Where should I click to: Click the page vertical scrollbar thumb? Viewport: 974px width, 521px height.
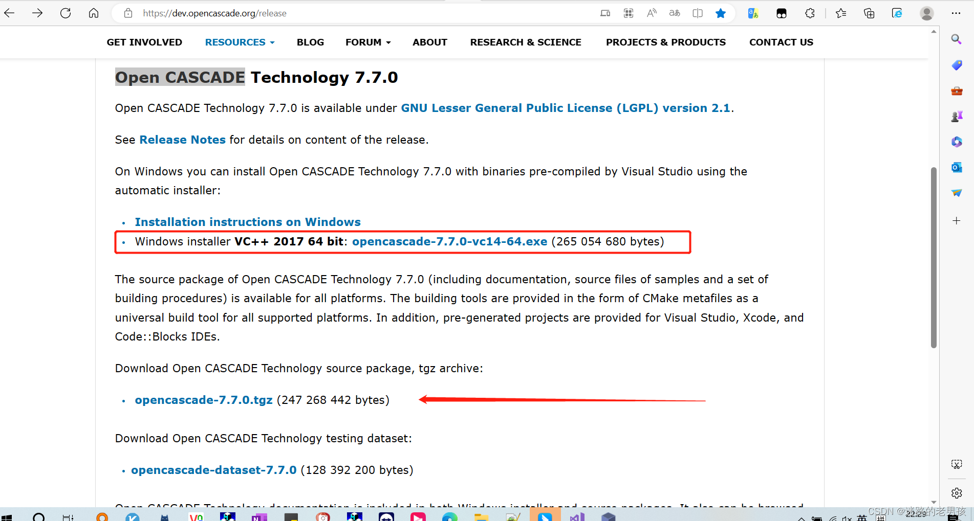934,257
